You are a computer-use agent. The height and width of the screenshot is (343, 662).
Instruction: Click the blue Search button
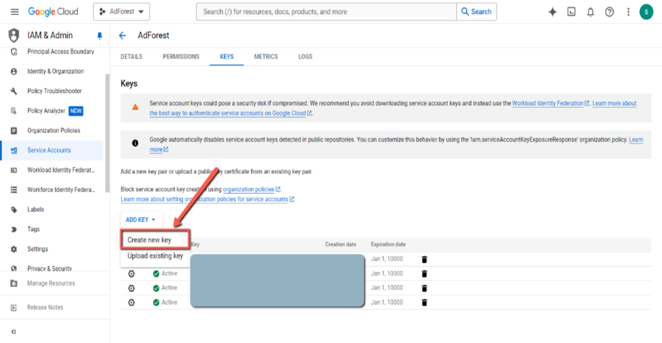(476, 12)
